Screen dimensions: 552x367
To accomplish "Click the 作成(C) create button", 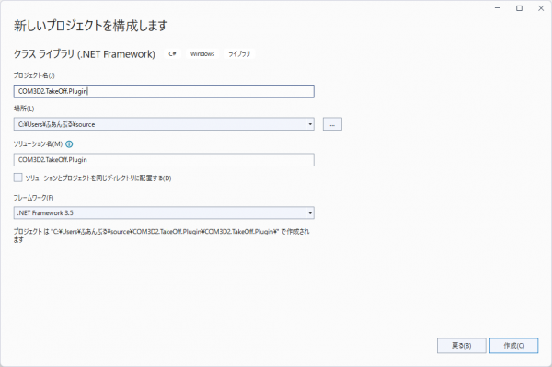I will (514, 346).
